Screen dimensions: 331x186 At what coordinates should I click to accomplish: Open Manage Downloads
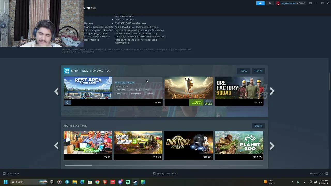tap(164, 174)
